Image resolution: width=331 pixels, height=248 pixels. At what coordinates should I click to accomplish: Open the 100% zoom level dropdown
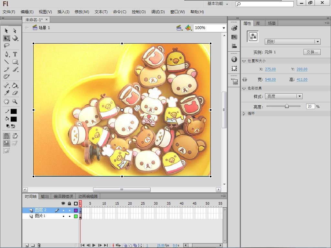223,28
